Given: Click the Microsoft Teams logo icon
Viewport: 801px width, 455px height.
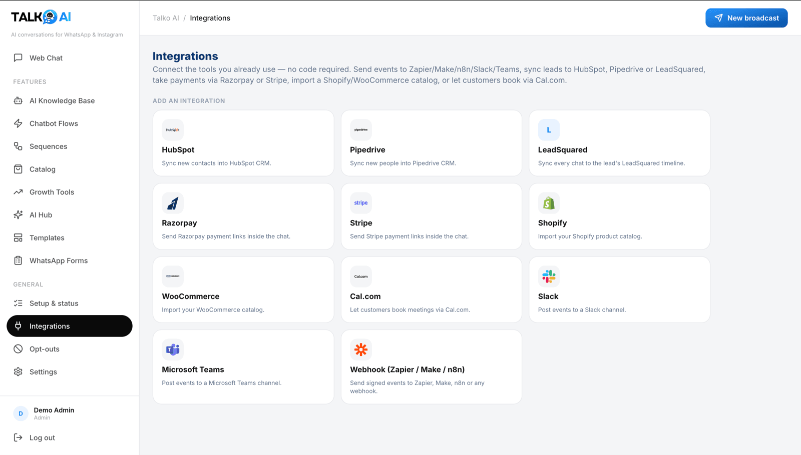Looking at the screenshot, I should pos(173,349).
